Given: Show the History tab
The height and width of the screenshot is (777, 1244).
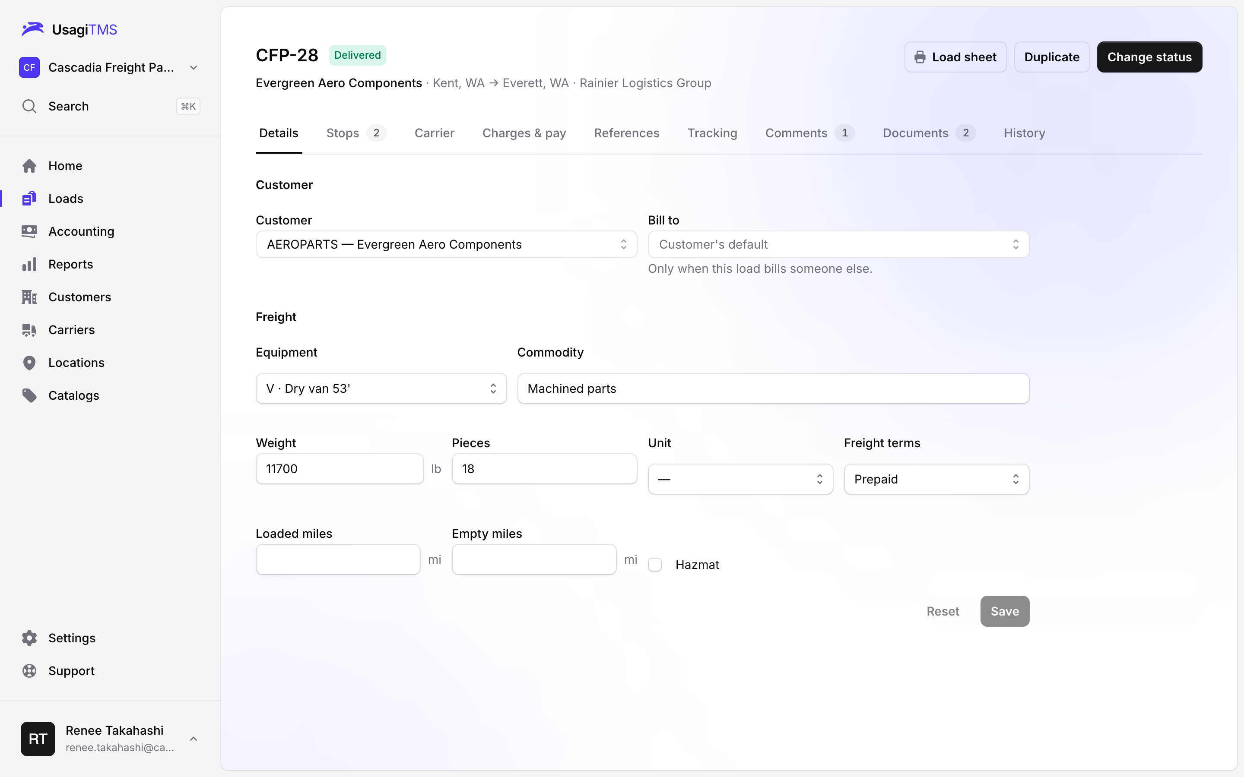Looking at the screenshot, I should pyautogui.click(x=1024, y=133).
